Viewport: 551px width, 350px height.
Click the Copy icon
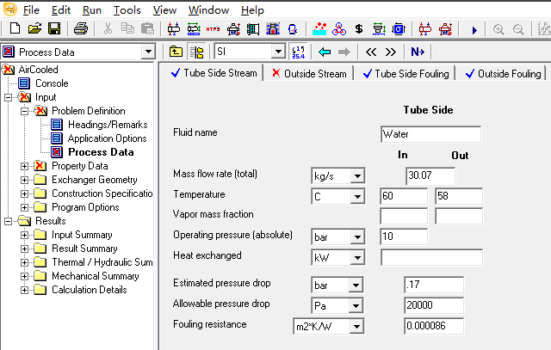127,28
